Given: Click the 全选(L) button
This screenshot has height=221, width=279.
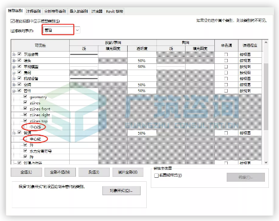Looking at the screenshot, I should click(x=26, y=172).
